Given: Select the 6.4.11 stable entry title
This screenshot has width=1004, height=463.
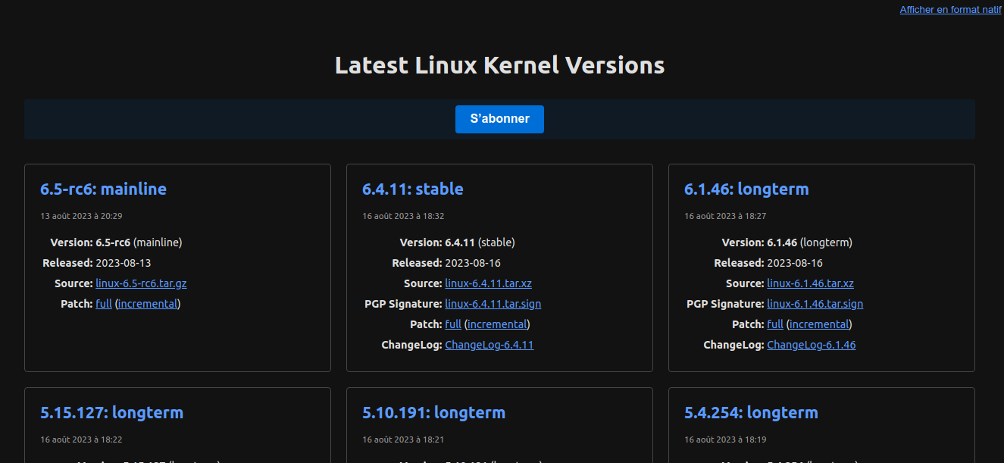Looking at the screenshot, I should pos(412,189).
